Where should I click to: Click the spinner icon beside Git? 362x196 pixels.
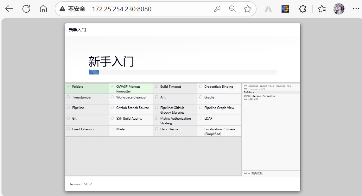coord(68,118)
